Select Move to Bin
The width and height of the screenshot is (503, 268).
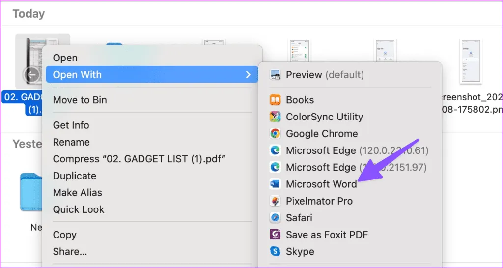coord(80,100)
